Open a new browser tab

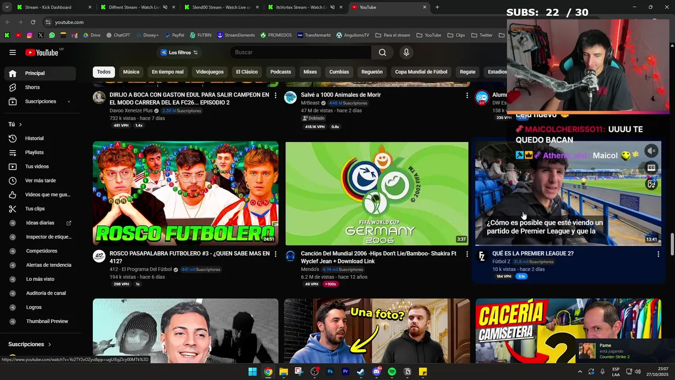click(437, 7)
